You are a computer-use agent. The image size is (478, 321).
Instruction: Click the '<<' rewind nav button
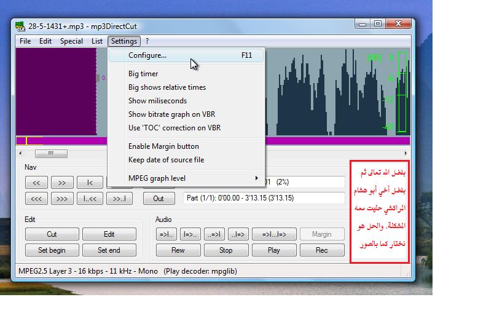tap(36, 183)
